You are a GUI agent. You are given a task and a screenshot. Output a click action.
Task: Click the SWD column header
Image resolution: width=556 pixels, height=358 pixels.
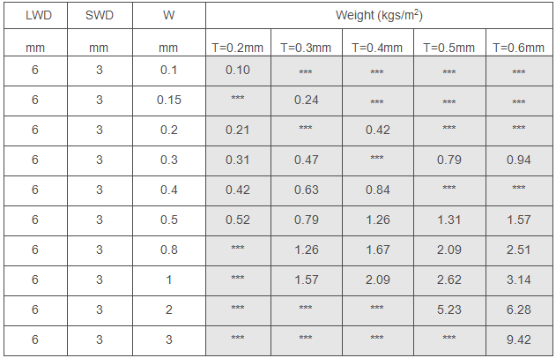tap(99, 16)
